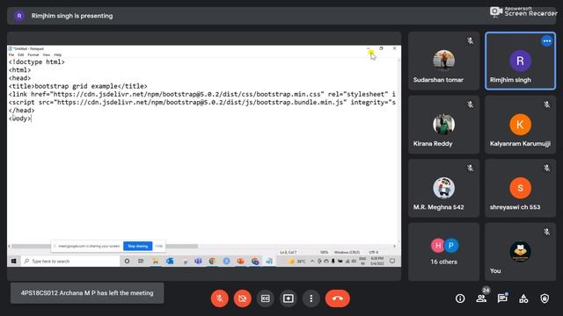Open the File menu in Notepad
This screenshot has height=316, width=563.
click(x=11, y=54)
